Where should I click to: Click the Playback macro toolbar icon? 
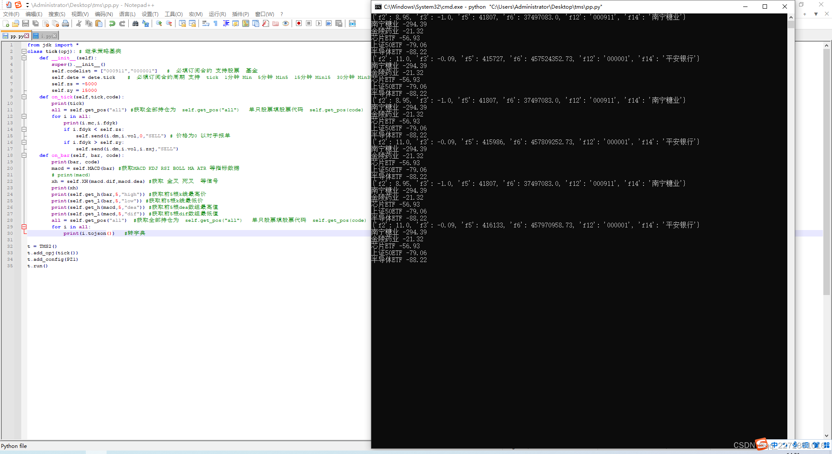(x=318, y=23)
